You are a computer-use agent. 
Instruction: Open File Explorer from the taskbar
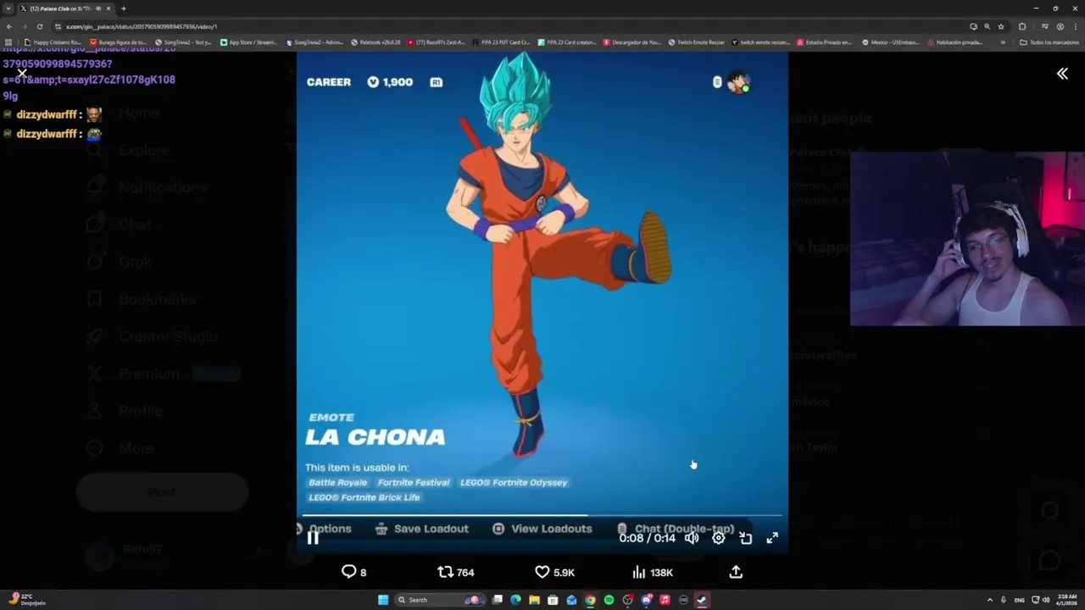[x=534, y=600]
